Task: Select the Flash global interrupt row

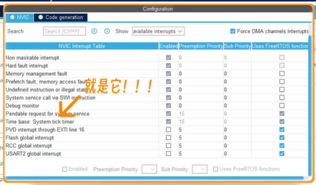Action: [x=157, y=138]
